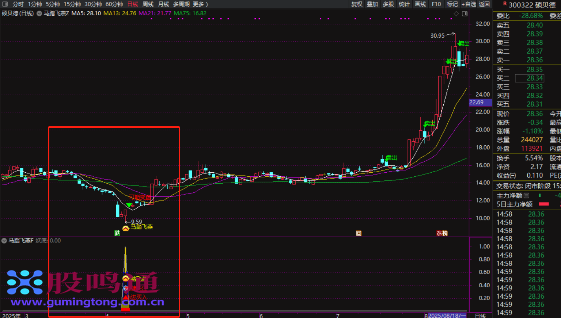The image size is (561, 318).
Task: Click the 返回 back button
Action: 484,4
